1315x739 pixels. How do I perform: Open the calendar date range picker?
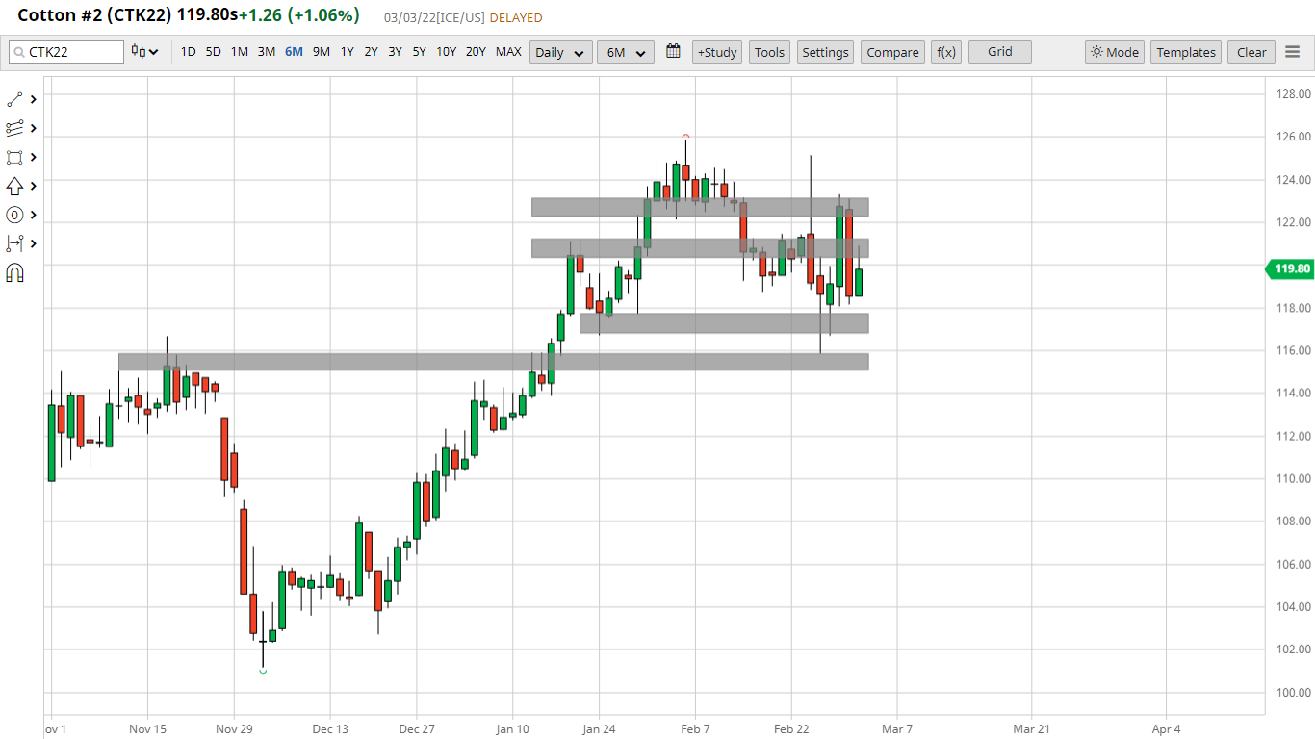(673, 52)
